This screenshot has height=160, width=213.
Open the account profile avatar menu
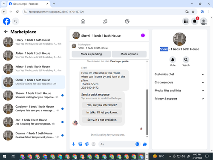click(204, 21)
